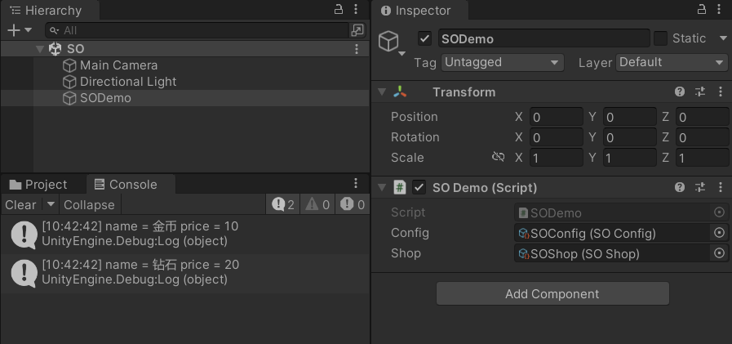Select Main Camera in Hierarchy
Viewport: 732px width, 344px height.
pyautogui.click(x=118, y=65)
